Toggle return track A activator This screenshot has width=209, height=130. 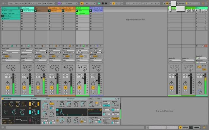171,87
